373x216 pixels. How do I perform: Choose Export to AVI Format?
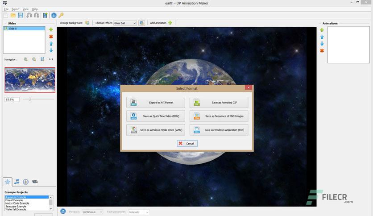click(156, 103)
